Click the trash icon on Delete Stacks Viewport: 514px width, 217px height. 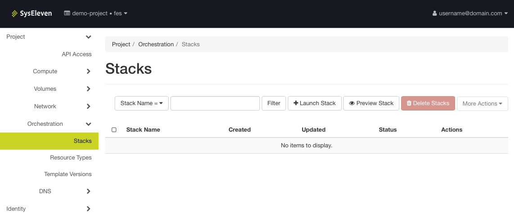click(409, 103)
